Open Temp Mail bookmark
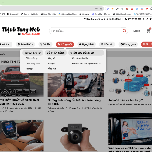Image resolution: width=152 pixels, height=152 pixels. (x=101, y=14)
